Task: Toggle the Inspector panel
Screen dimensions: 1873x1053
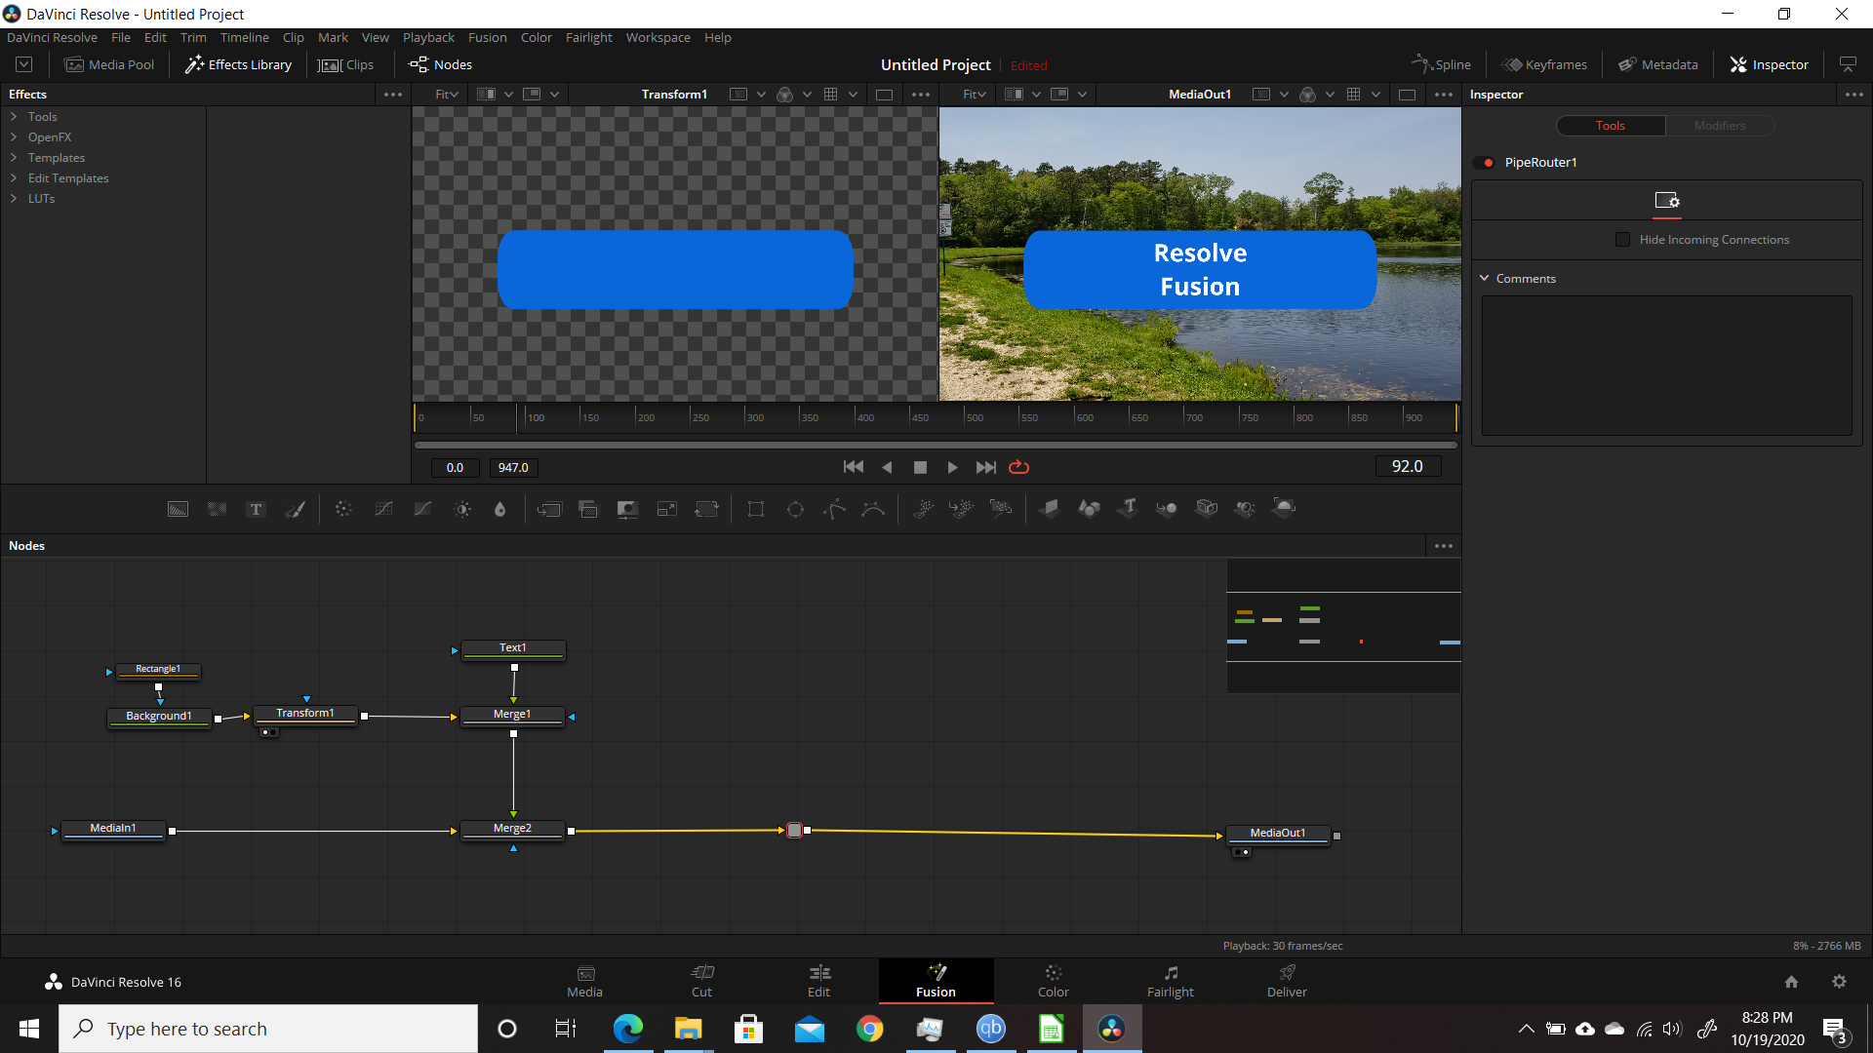Action: pos(1770,64)
